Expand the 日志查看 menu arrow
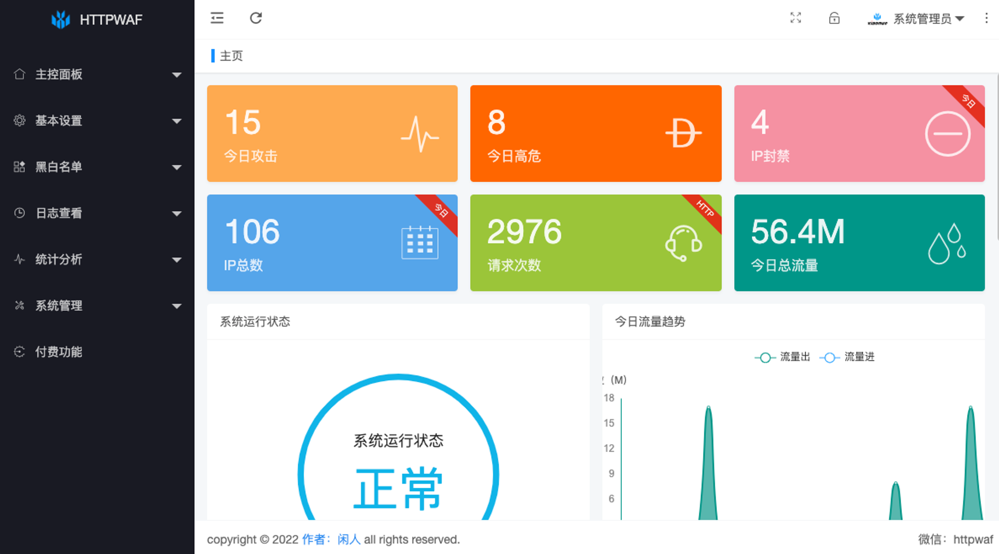Viewport: 999px width, 554px height. 176,214
